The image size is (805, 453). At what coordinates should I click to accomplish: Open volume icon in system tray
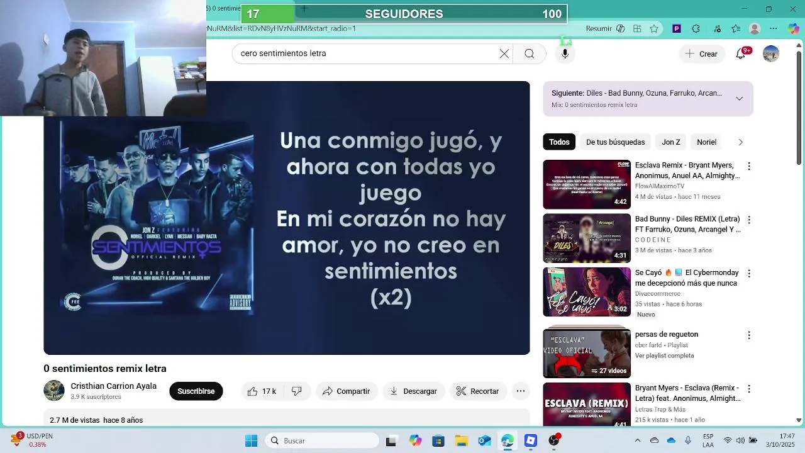click(x=740, y=440)
